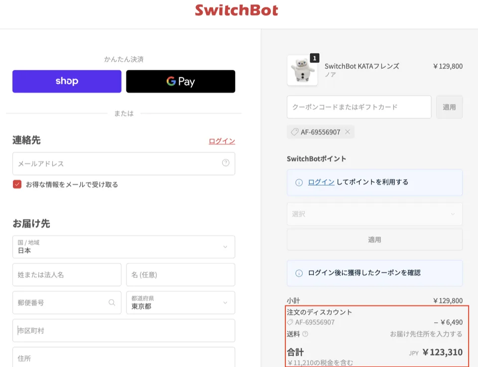Viewport: 478px width, 367px height.
Task: Click the ¥123,310 total amount
Action: pos(442,353)
